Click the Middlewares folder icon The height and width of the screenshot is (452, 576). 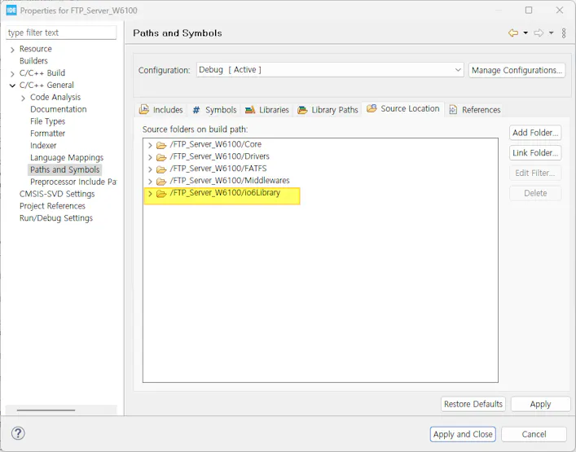pos(161,182)
